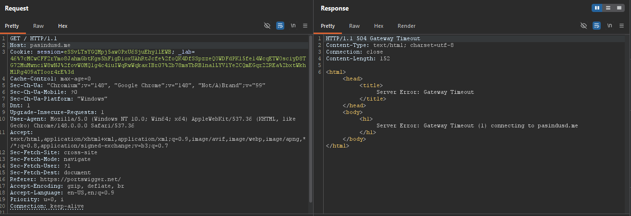Toggle word wrap icon in Request panel

coord(280,25)
